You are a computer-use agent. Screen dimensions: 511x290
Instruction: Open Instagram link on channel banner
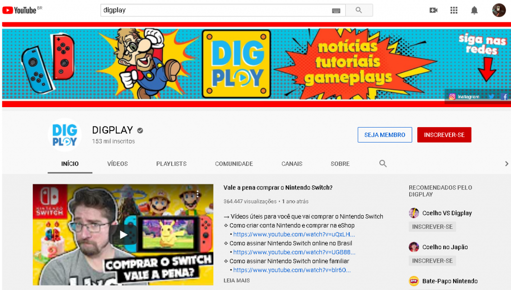coord(464,97)
